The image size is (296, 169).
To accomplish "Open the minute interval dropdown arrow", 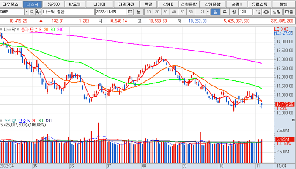I will pyautogui.click(x=208, y=12).
